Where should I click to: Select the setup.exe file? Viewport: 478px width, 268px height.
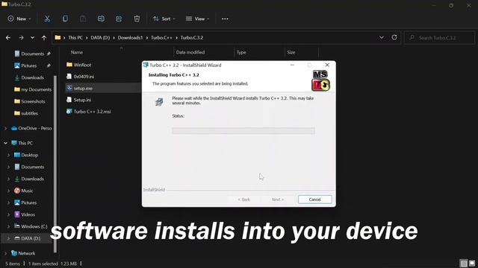[x=83, y=88]
